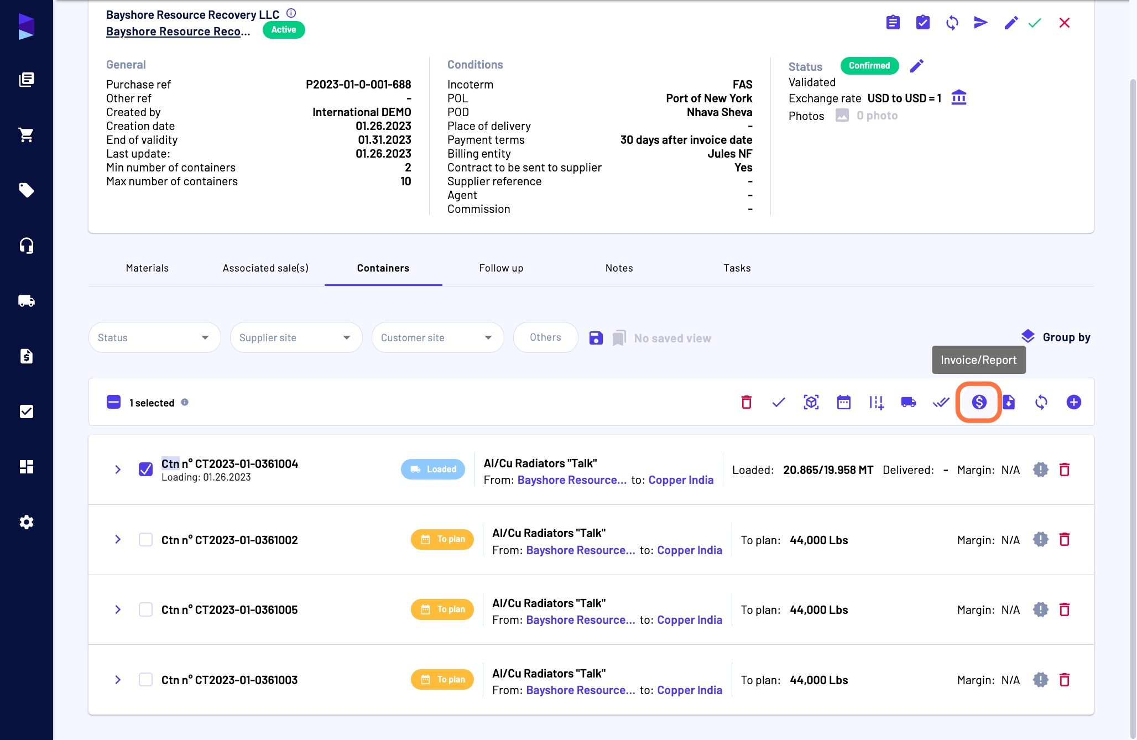
Task: Click the single checkmark validate icon in containers toolbar
Action: pyautogui.click(x=778, y=402)
